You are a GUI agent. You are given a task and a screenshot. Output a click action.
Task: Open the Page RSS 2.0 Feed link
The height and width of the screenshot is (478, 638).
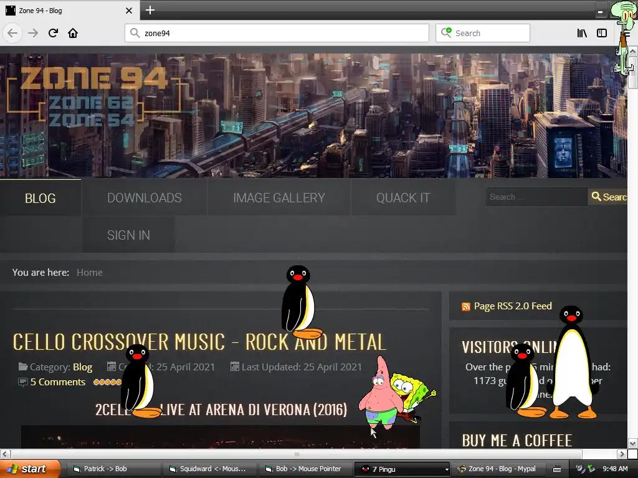[x=513, y=306]
